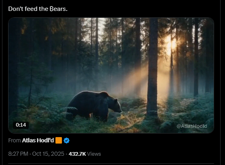Play the bear forest video
The width and height of the screenshot is (225, 165).
pos(111,75)
